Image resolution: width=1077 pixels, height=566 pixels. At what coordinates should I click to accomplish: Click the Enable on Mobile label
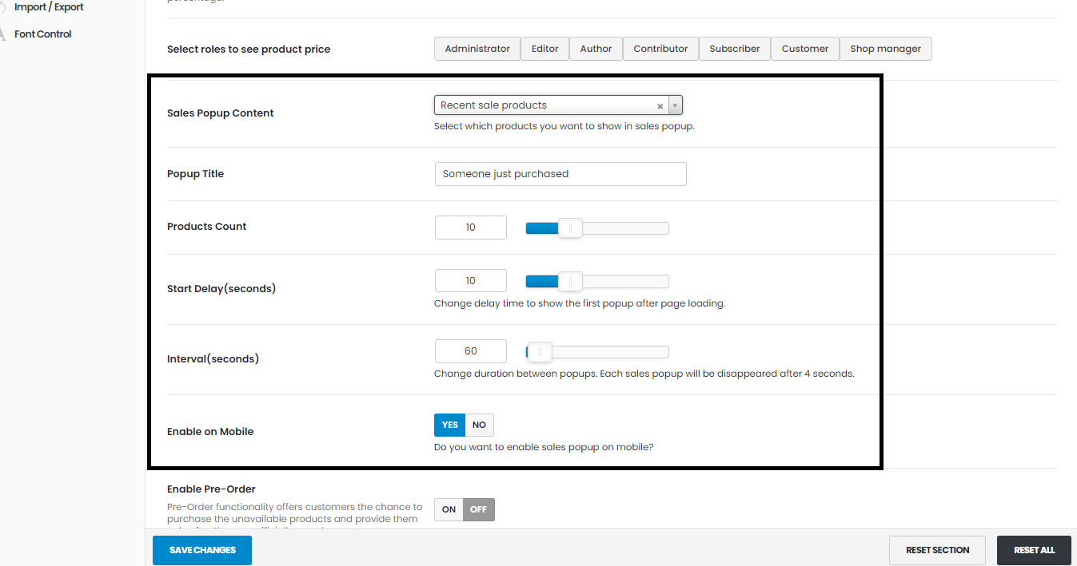coord(210,432)
